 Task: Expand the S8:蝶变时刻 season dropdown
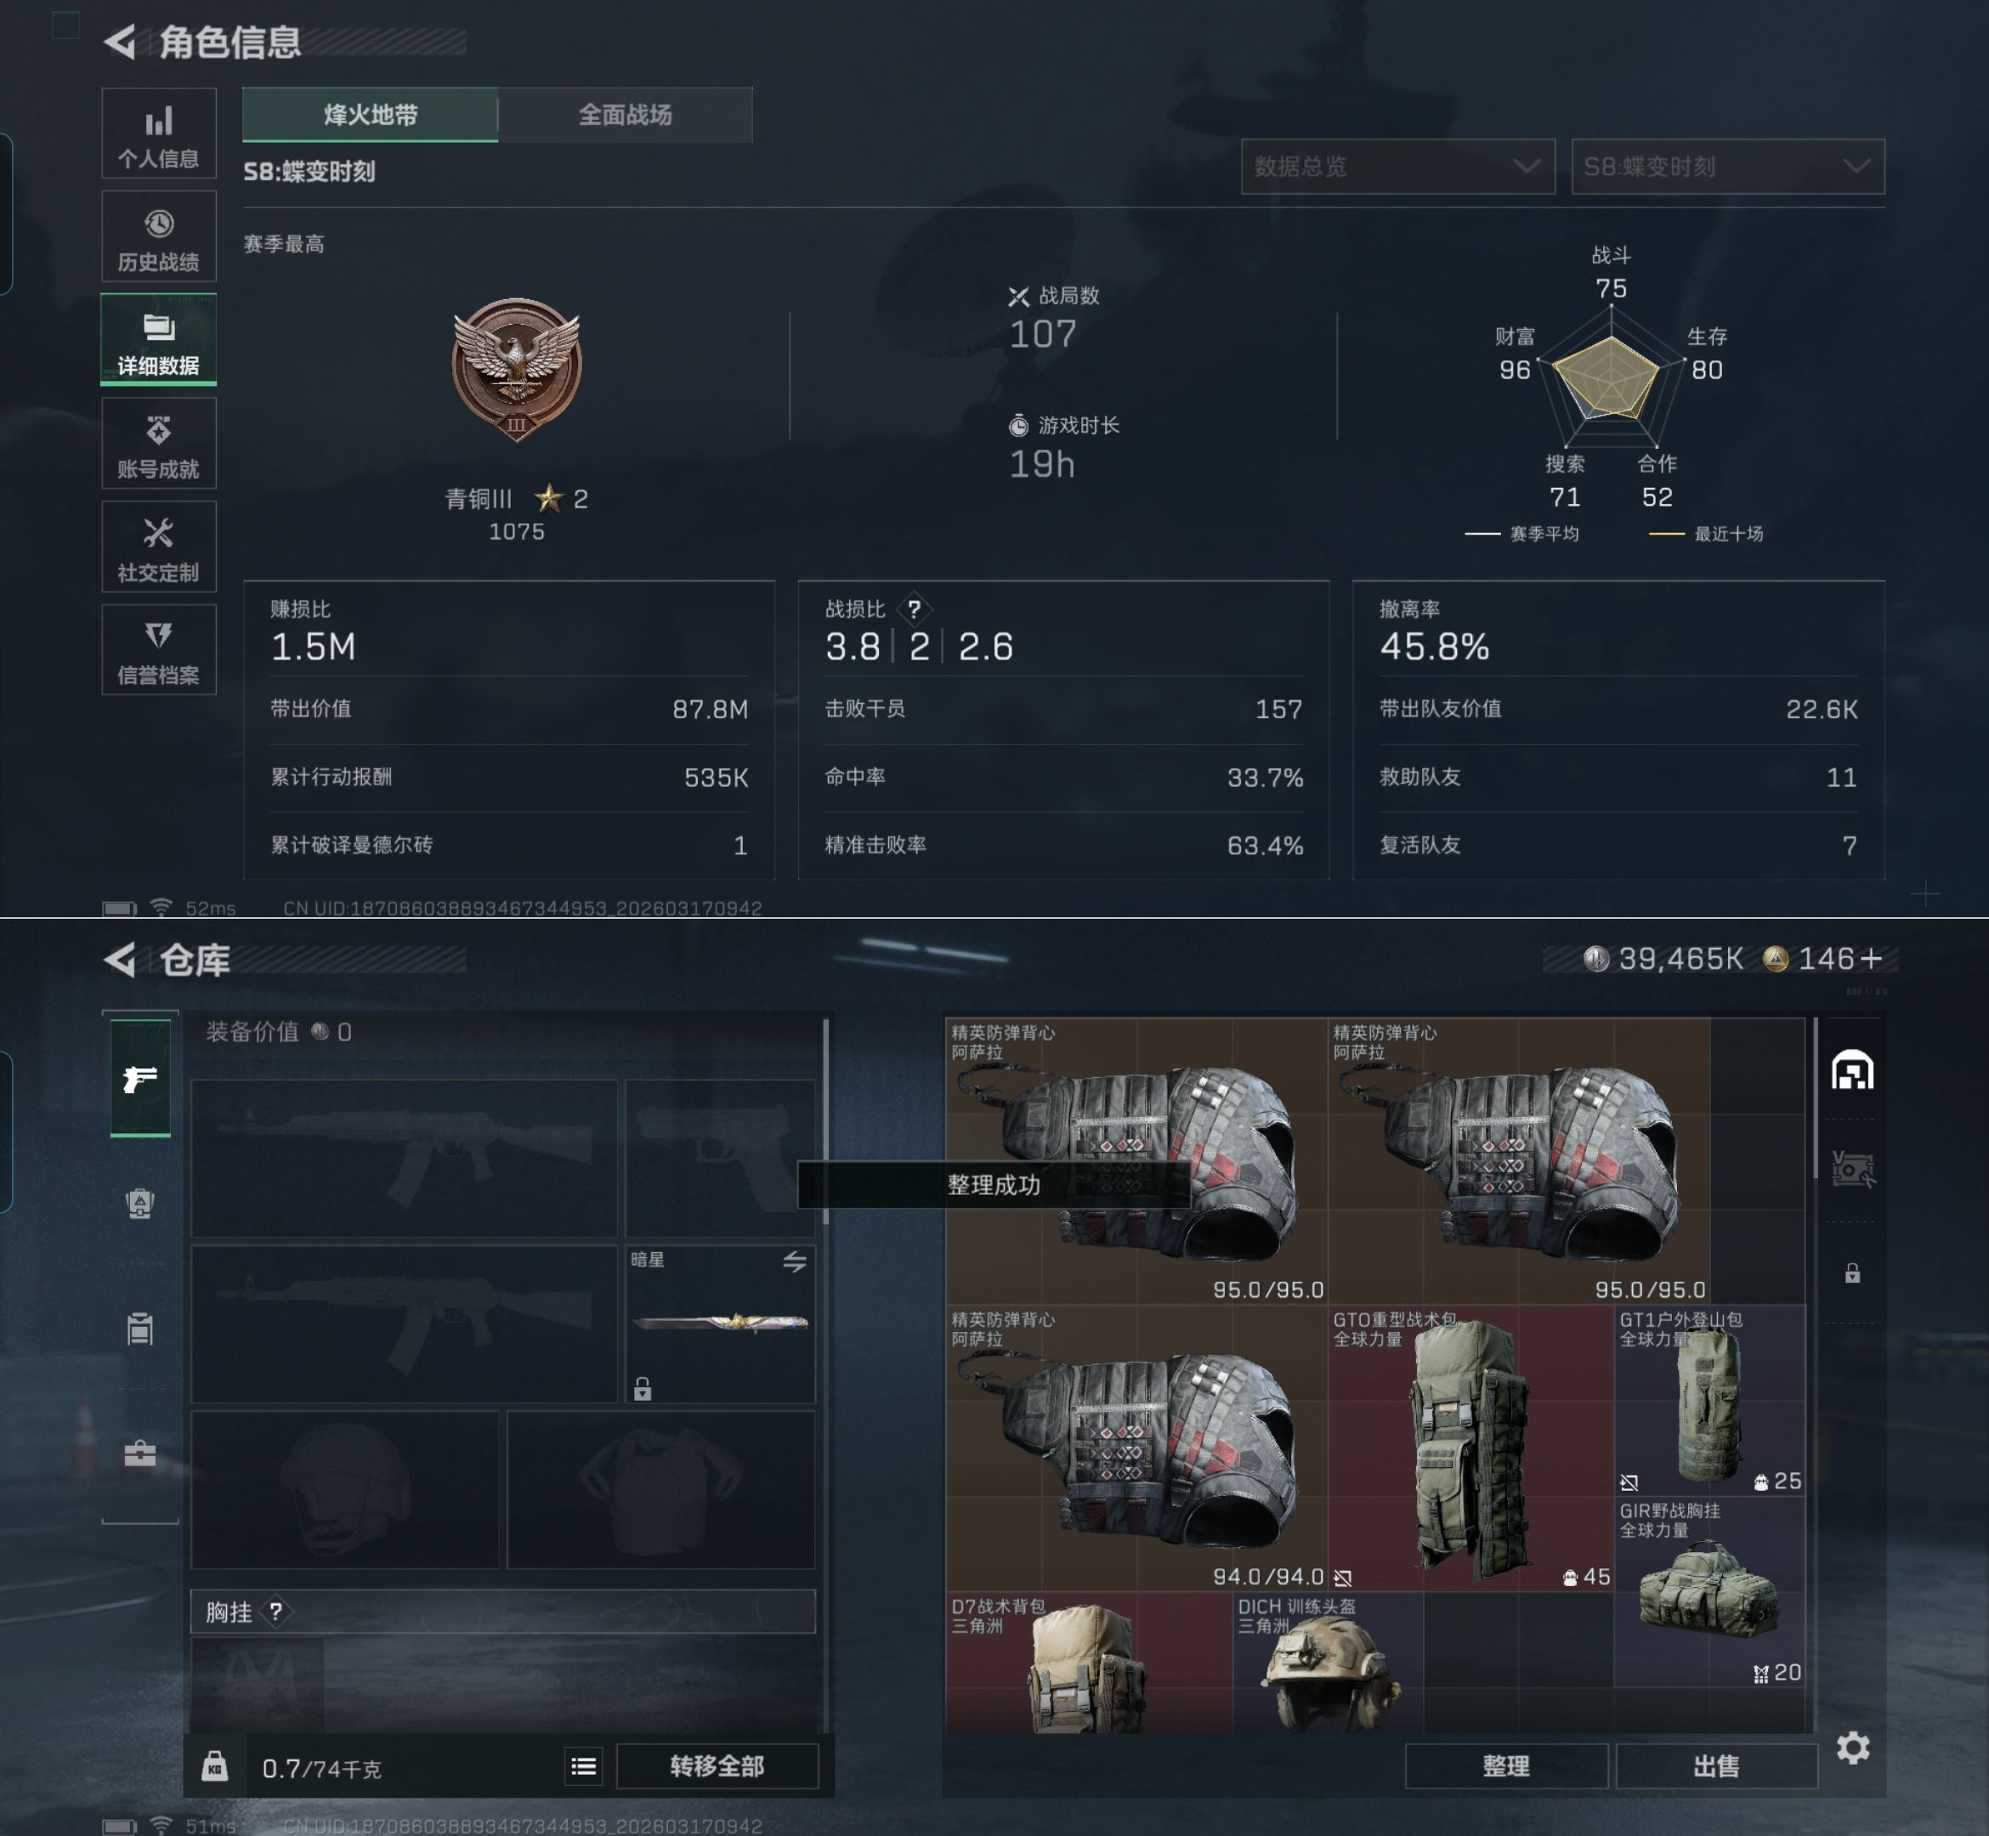1728,167
